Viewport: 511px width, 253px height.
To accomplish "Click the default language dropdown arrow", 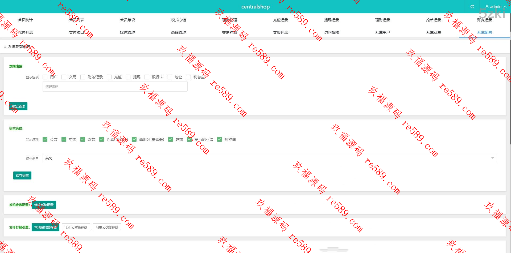I will (x=492, y=158).
